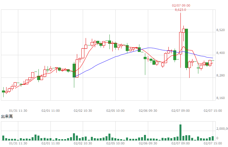Click the red candlestick with the 8,623.0 high
Screen dimensions: 228x147
pos(180,43)
